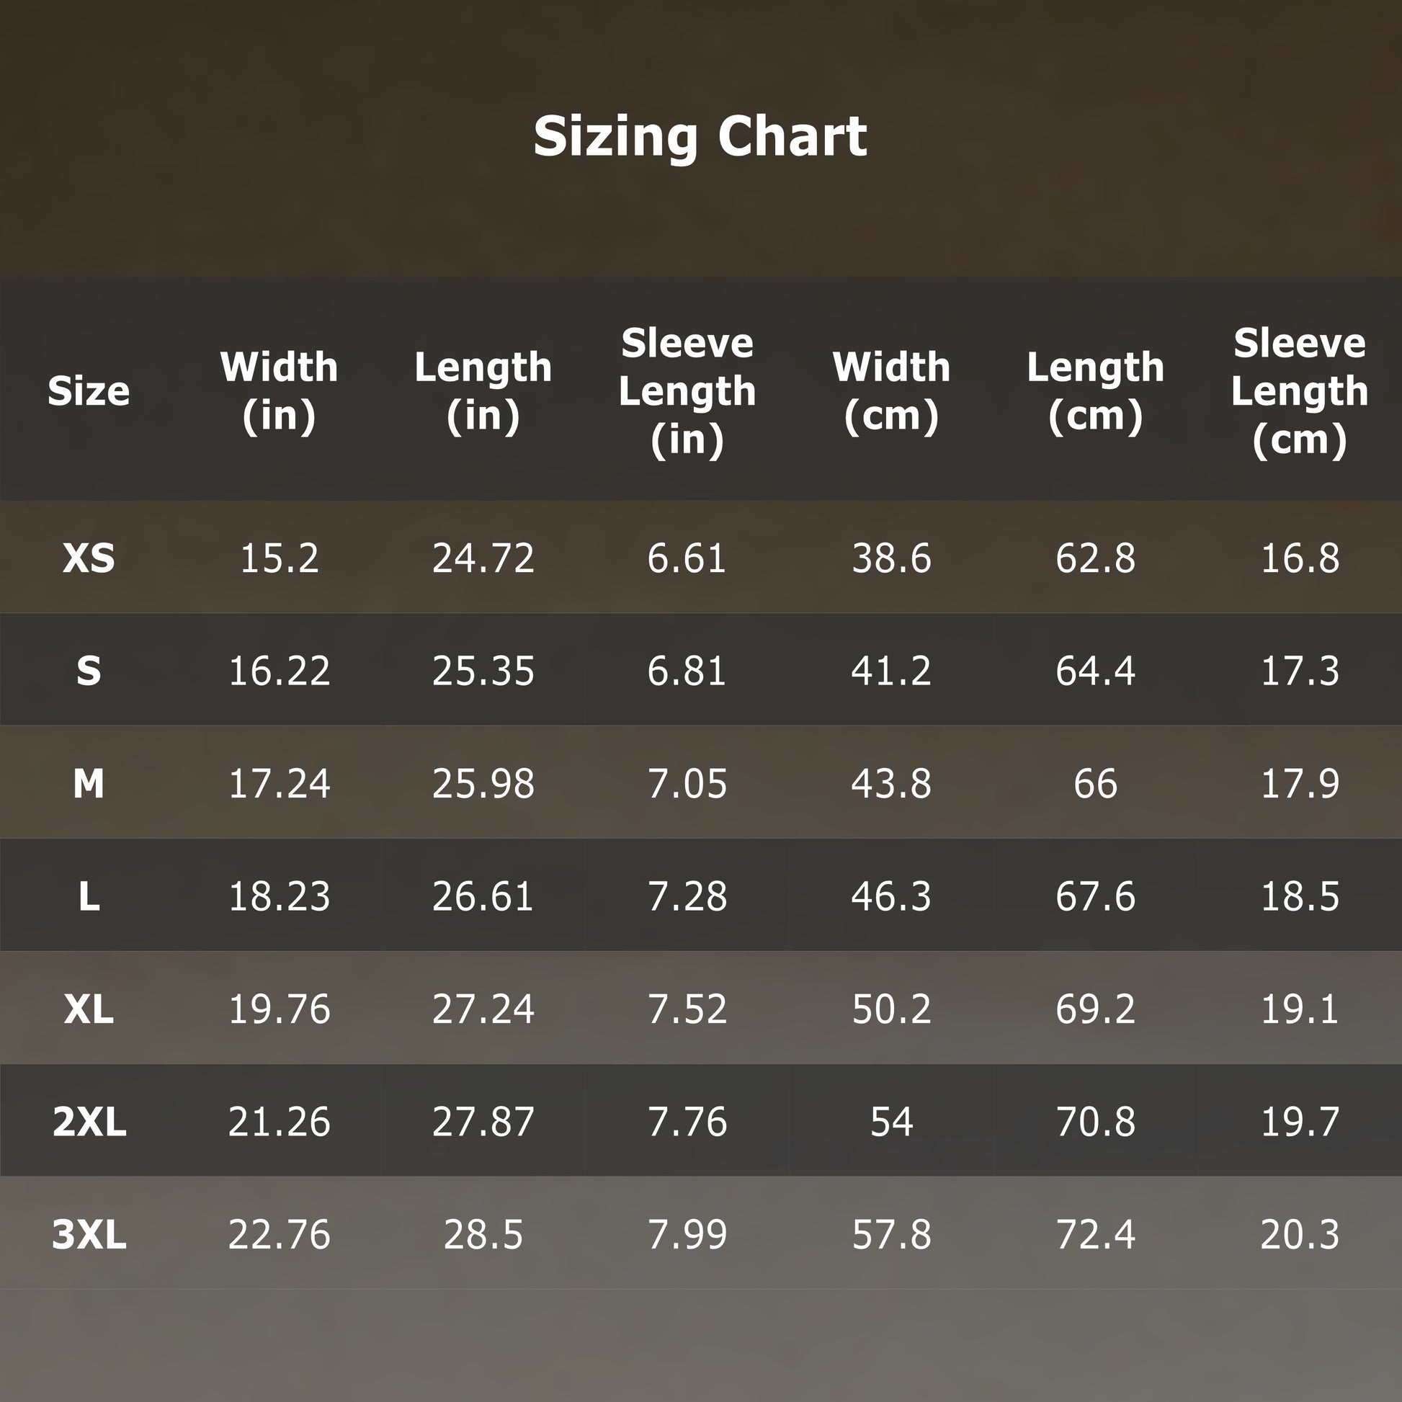Click the 3XL size row label
This screenshot has height=1402, width=1402.
tap(89, 1234)
